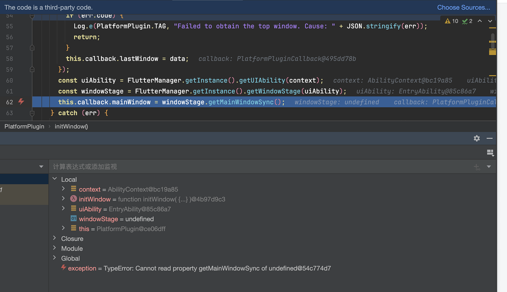Click the initWindow() breadcrumb
This screenshot has height=292, width=507.
tap(71, 126)
